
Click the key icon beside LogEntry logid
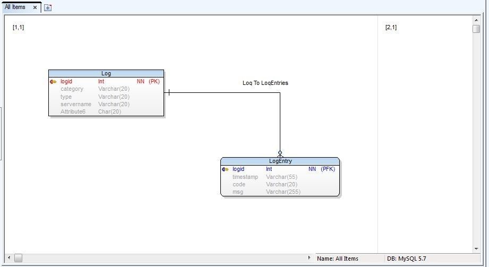[x=225, y=169]
